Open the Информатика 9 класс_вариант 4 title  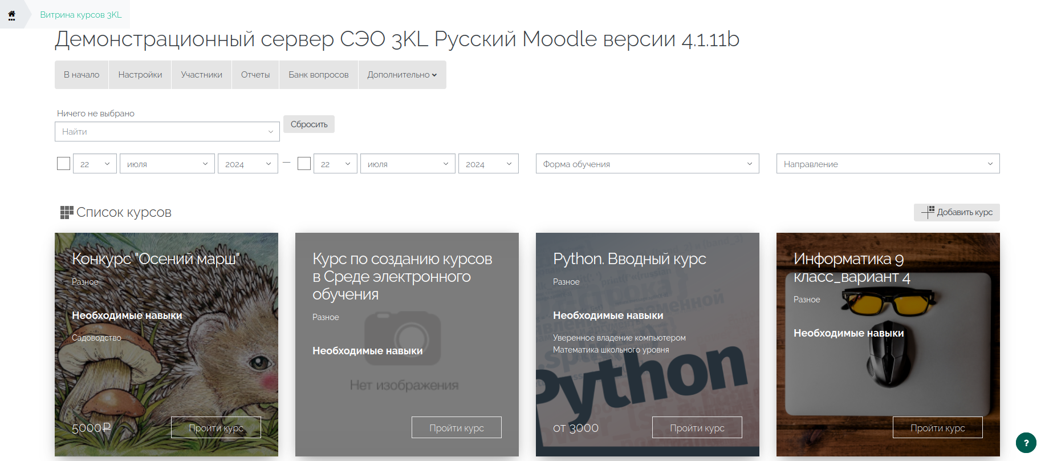click(852, 268)
